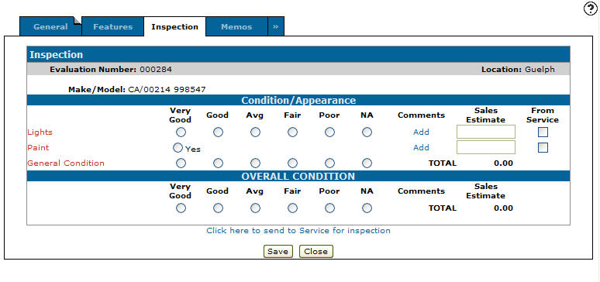This screenshot has width=600, height=282.
Task: Rate Lights as Poor
Action: click(329, 132)
